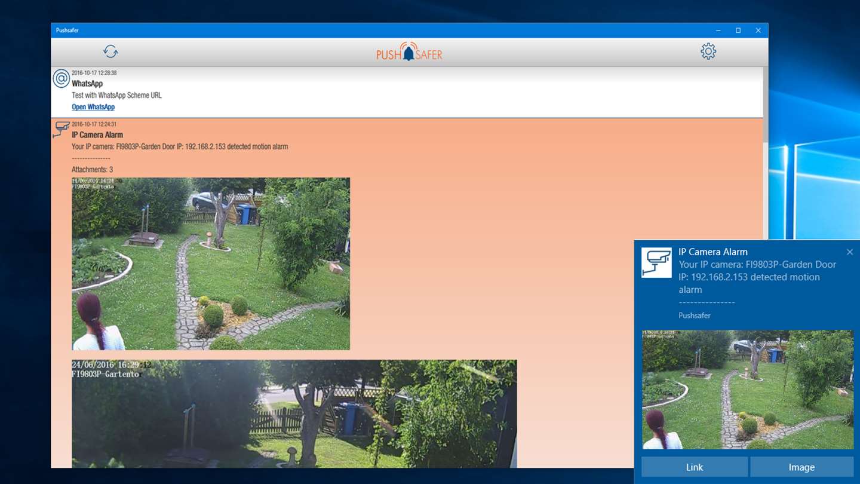Click 'Test with WhatsApp Scheme URL' text
Viewport: 860px width, 484px height.
[x=116, y=95]
